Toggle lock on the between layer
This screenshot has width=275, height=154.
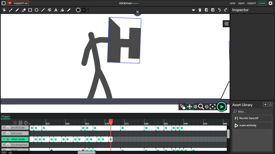coord(8,133)
